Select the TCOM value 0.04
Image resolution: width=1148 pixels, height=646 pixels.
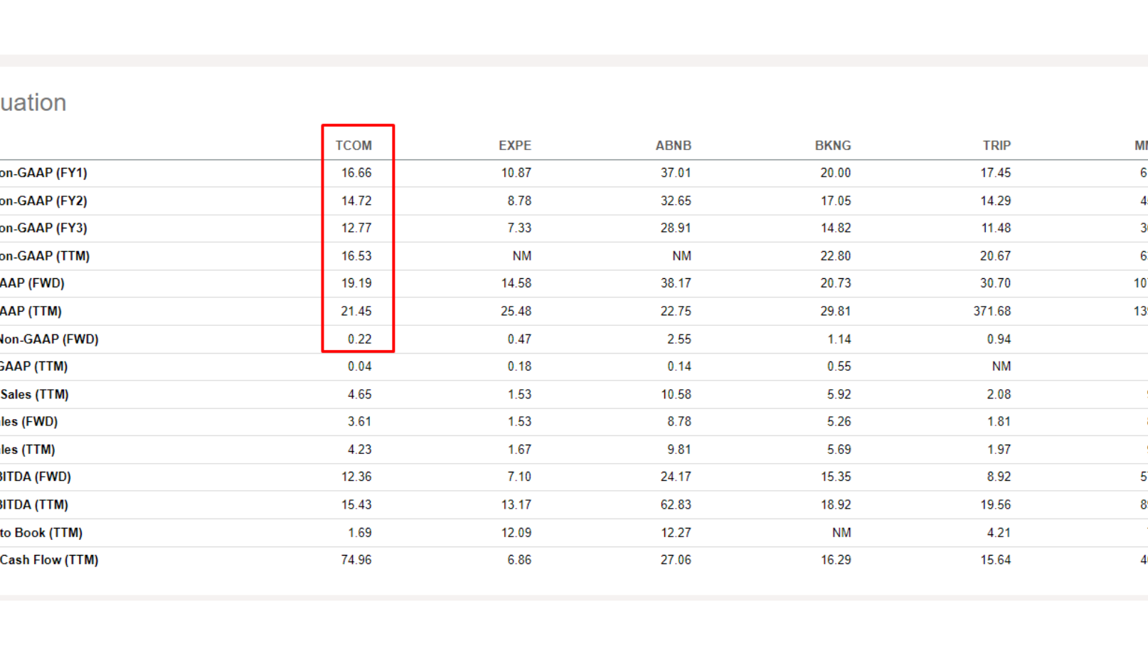click(360, 366)
